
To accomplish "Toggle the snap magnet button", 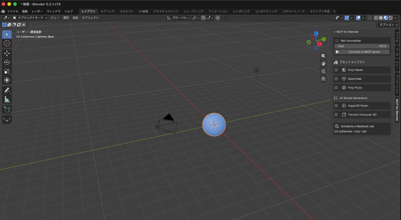I will pyautogui.click(x=203, y=18).
